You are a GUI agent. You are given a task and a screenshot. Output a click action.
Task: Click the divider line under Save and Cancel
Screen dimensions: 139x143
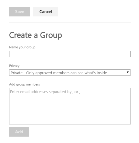(70, 23)
